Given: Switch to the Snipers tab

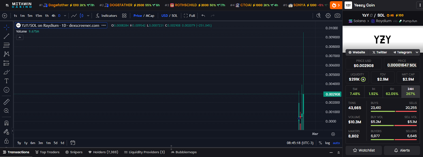Looking at the screenshot, I should coord(74,152).
